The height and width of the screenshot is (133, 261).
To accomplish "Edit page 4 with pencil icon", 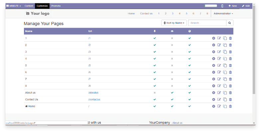I will [x=219, y=59].
